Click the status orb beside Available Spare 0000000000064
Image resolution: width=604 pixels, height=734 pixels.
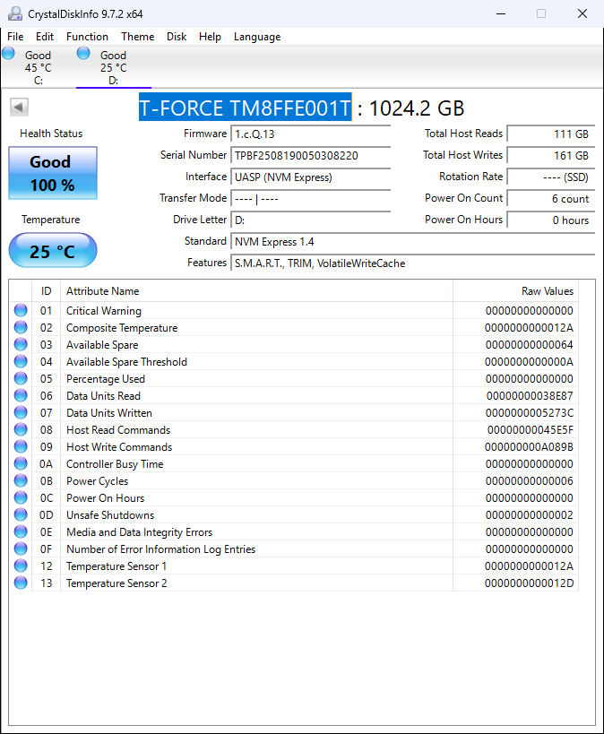click(x=21, y=344)
